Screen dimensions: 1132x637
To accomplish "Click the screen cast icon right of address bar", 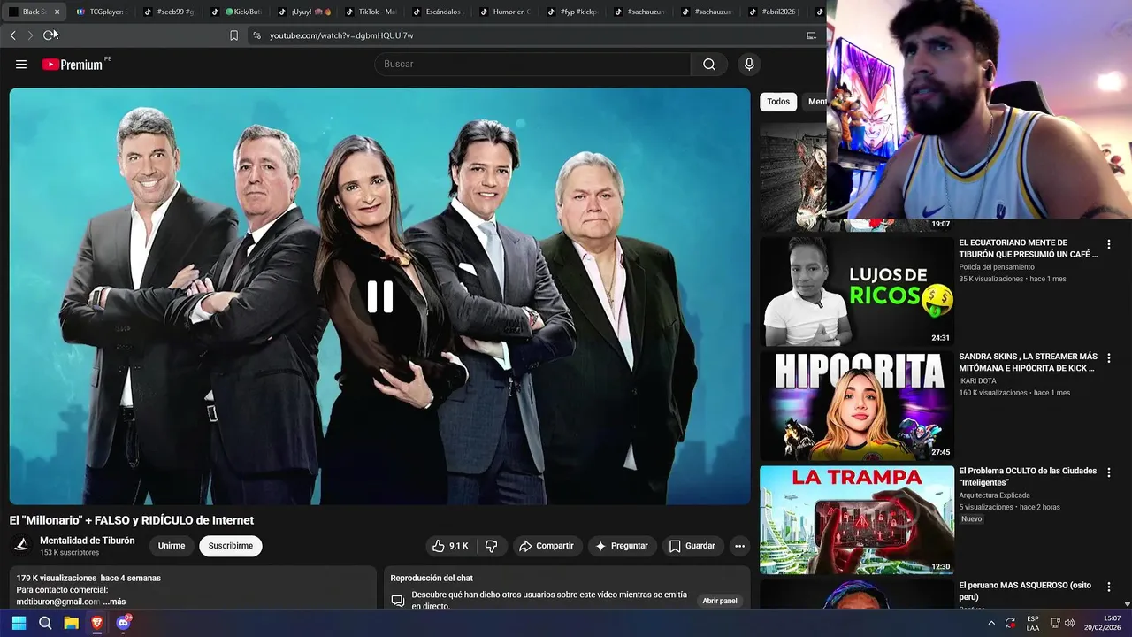I will click(811, 35).
